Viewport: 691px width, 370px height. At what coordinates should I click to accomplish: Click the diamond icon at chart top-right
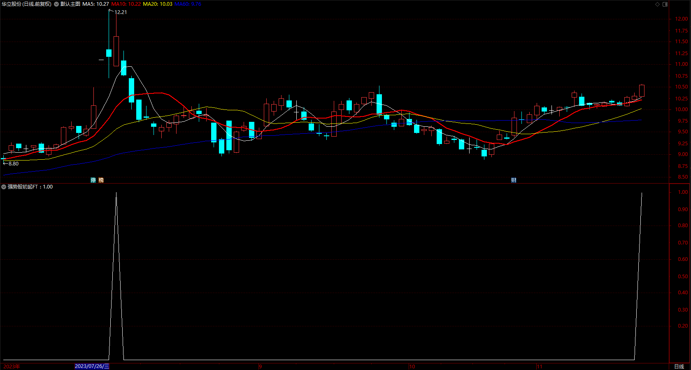(x=658, y=4)
